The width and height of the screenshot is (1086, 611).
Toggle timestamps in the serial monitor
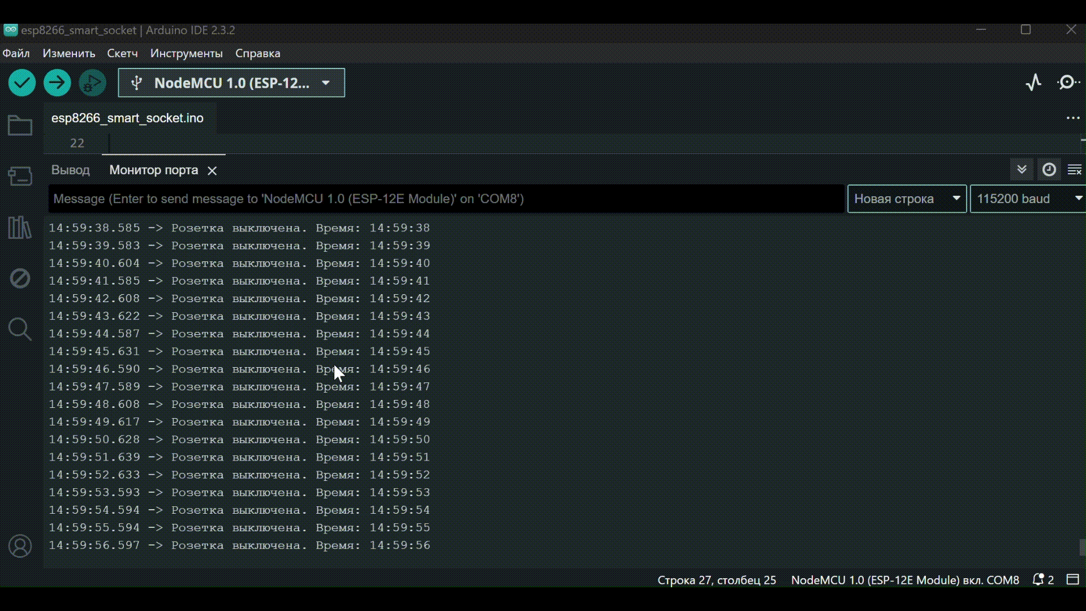coord(1049,169)
